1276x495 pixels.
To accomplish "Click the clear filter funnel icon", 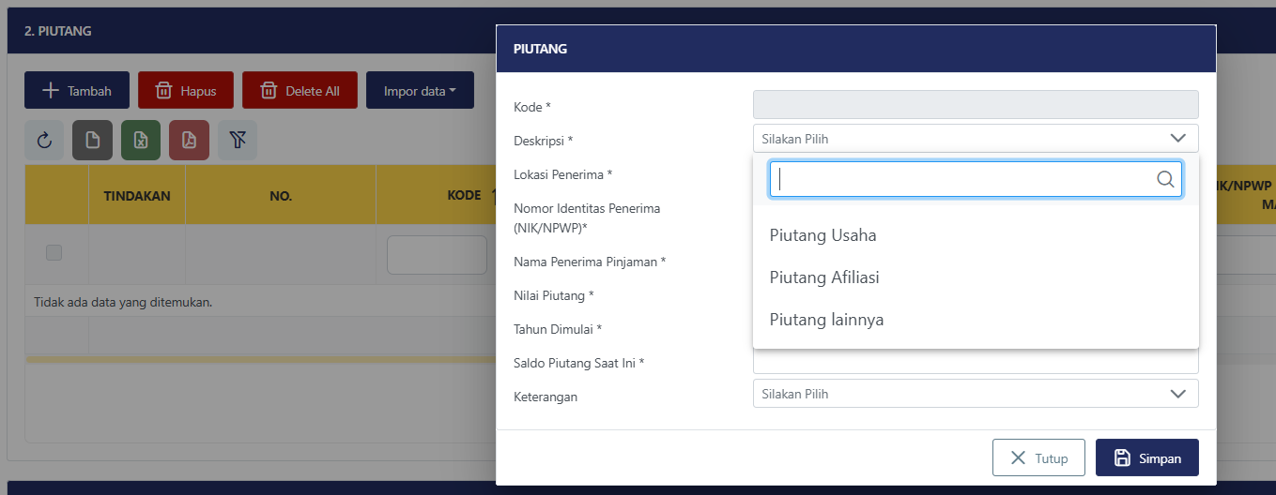I will (237, 141).
